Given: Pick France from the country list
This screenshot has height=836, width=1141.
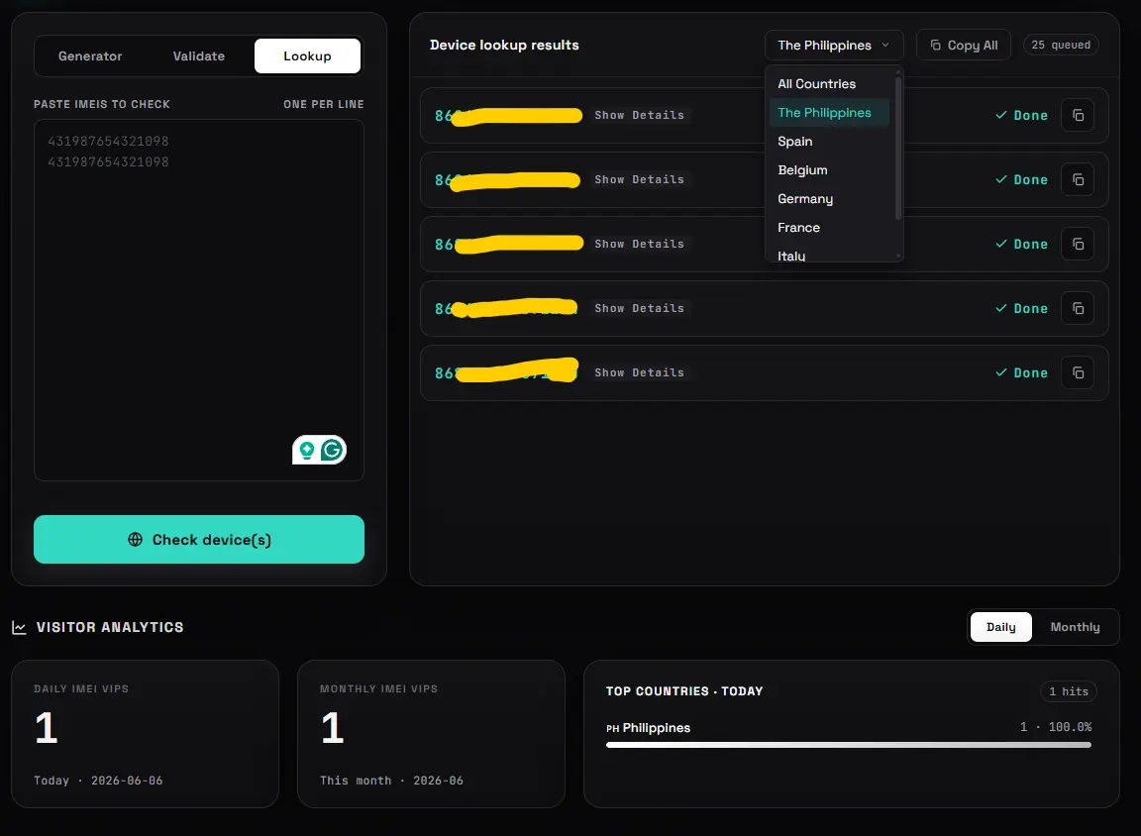Looking at the screenshot, I should (830, 228).
